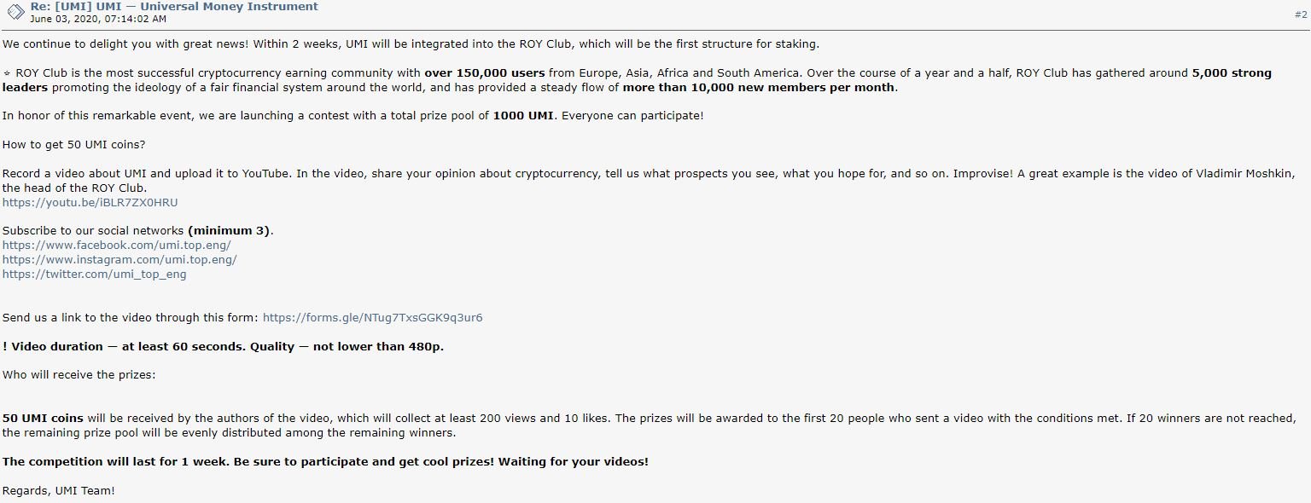
Task: Click the 'Who will receive the prizes:' line
Action: 79,375
